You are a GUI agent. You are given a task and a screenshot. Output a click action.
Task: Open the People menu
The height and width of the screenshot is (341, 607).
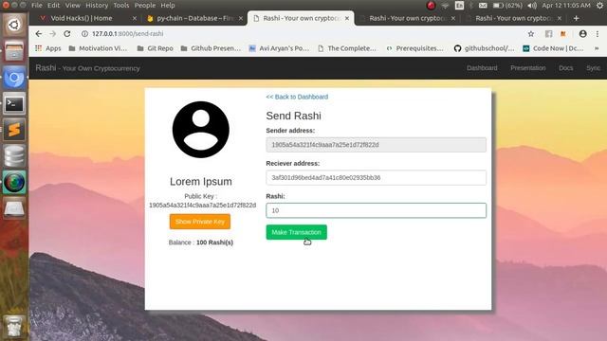tap(145, 6)
